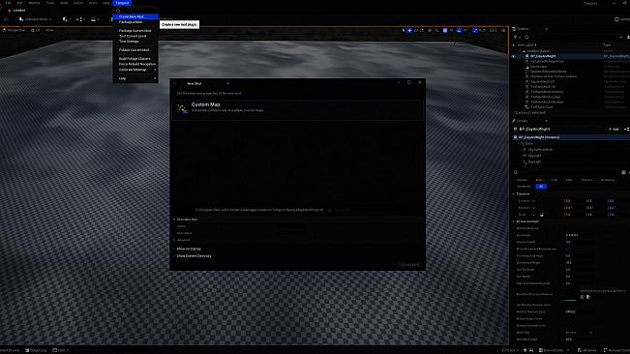Click the camera speed icon in viewport toolbar
Viewport: 630px width, 354px height.
tap(492, 31)
